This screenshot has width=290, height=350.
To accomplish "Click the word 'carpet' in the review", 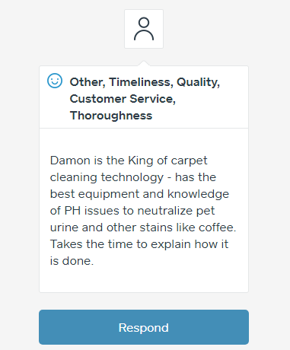I will [190, 161].
